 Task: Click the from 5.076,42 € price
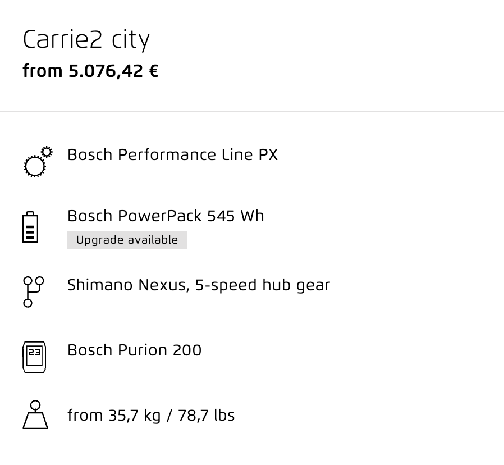[90, 71]
